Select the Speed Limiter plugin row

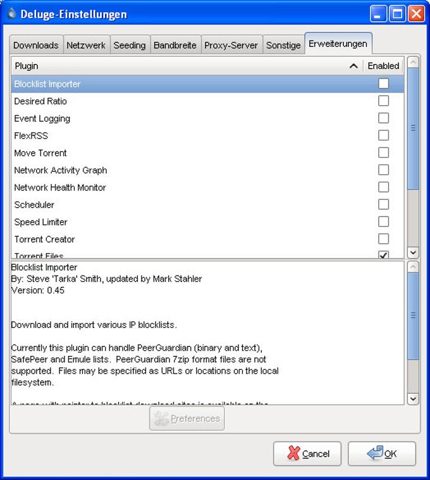point(207,222)
